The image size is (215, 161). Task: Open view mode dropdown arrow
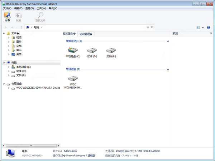point(203,28)
